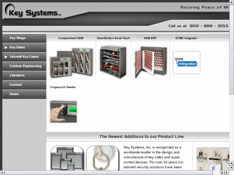This screenshot has height=175, width=234.
Task: View the SmartButton Asset Vault image
Action: (113, 62)
